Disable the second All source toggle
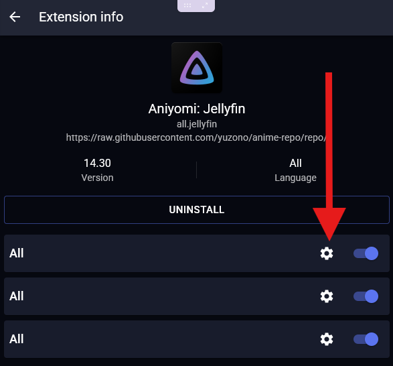This screenshot has height=366, width=393. click(x=366, y=296)
